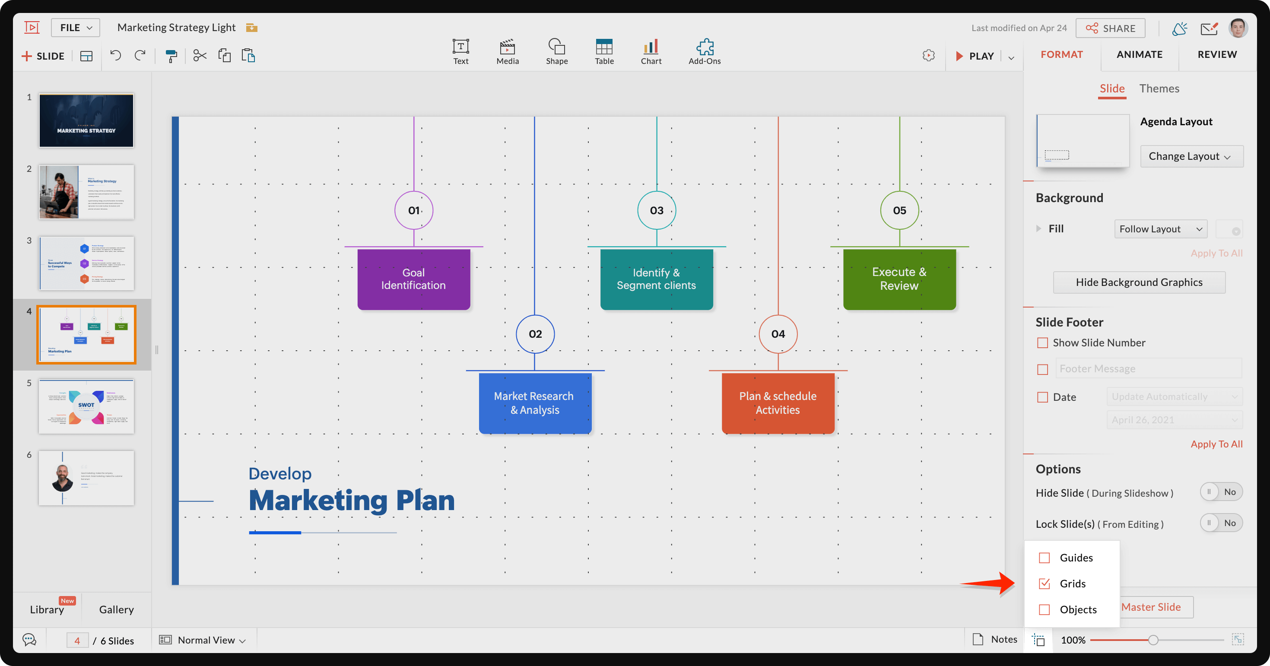Click Hide Background Graphics button

pyautogui.click(x=1139, y=282)
